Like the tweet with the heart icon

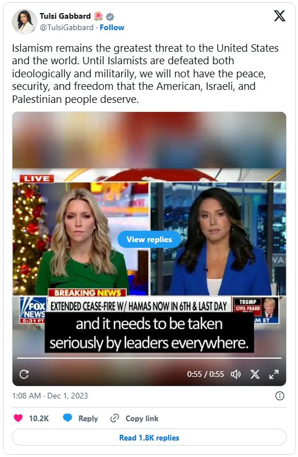point(18,418)
